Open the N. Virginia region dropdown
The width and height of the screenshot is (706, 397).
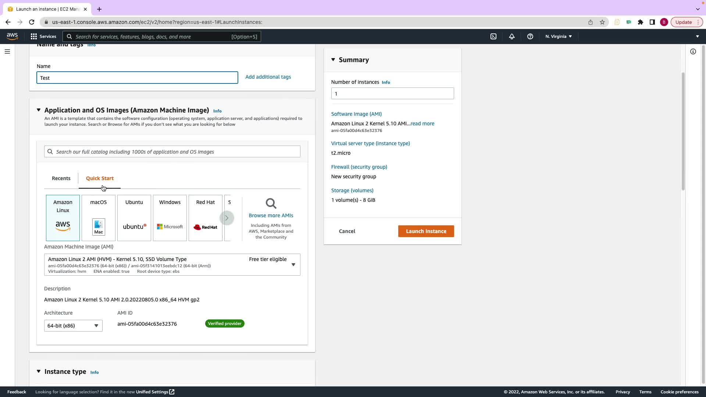pos(558,36)
